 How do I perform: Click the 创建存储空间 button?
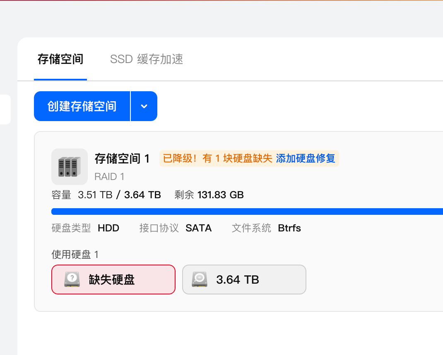pyautogui.click(x=82, y=106)
